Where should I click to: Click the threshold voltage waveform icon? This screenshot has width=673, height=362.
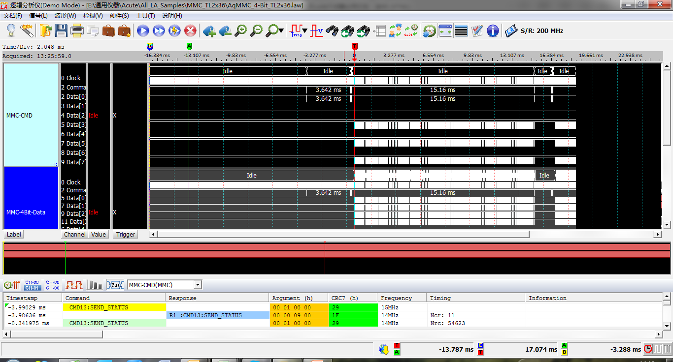pos(316,31)
